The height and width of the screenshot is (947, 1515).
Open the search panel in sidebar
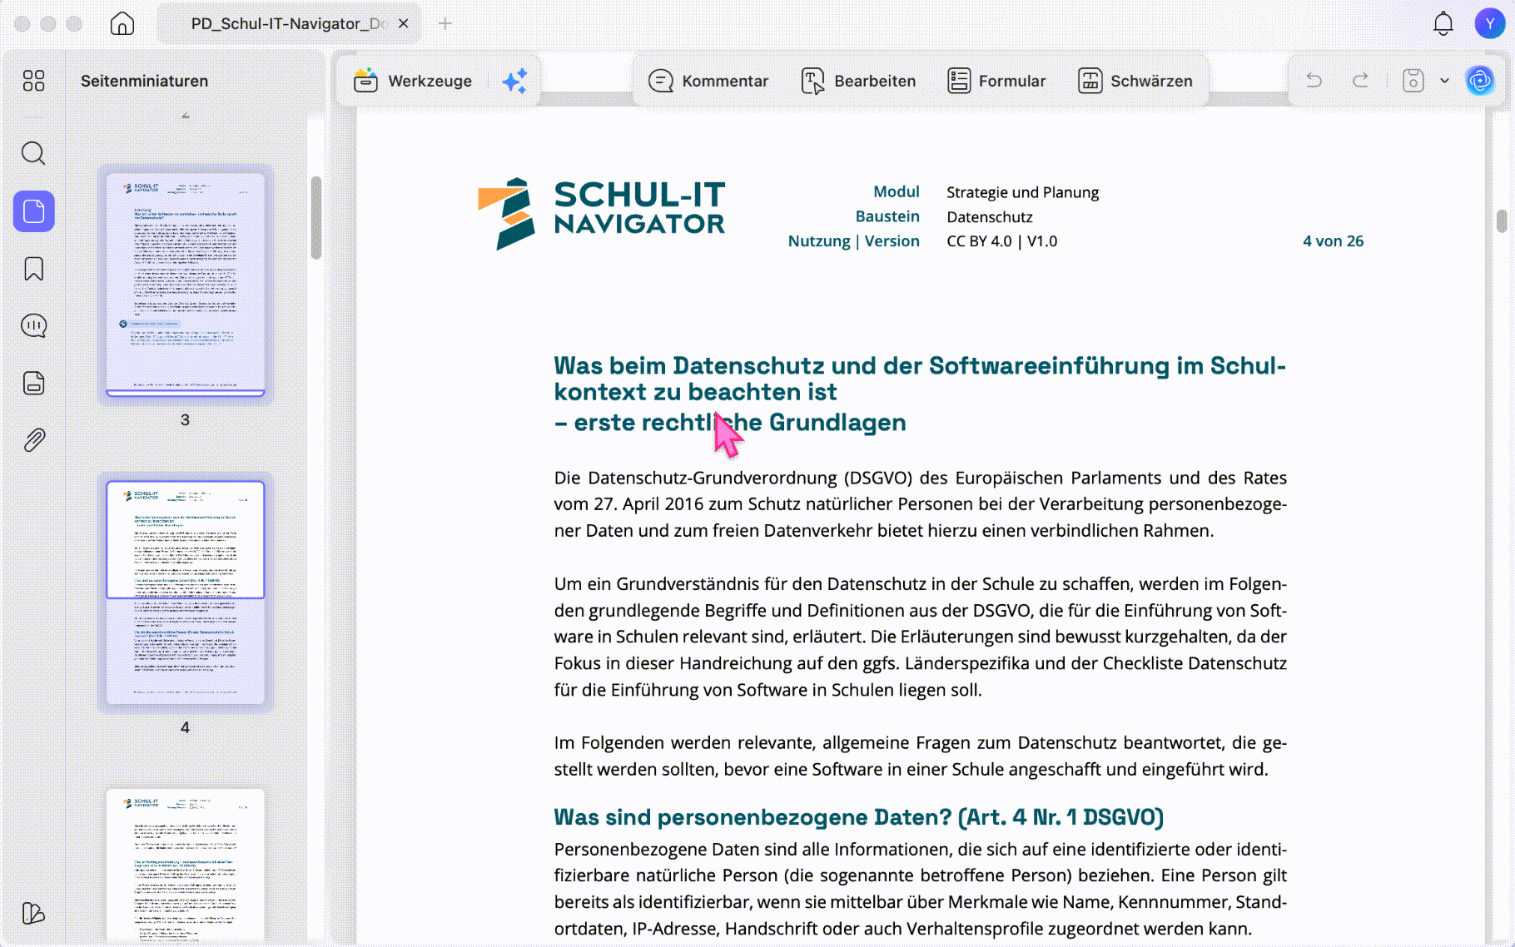[34, 153]
